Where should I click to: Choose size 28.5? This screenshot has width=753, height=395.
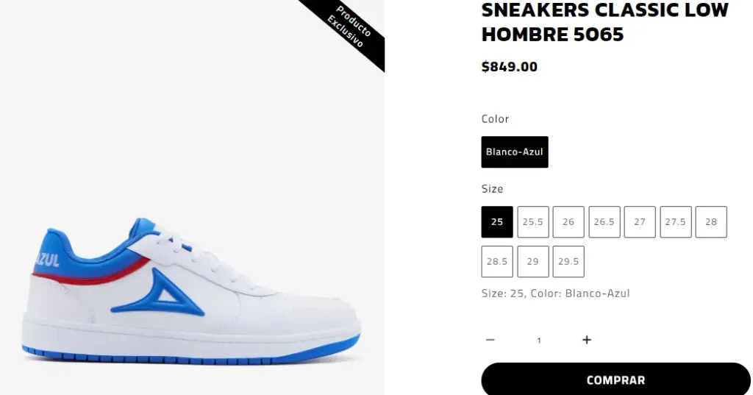(x=497, y=261)
